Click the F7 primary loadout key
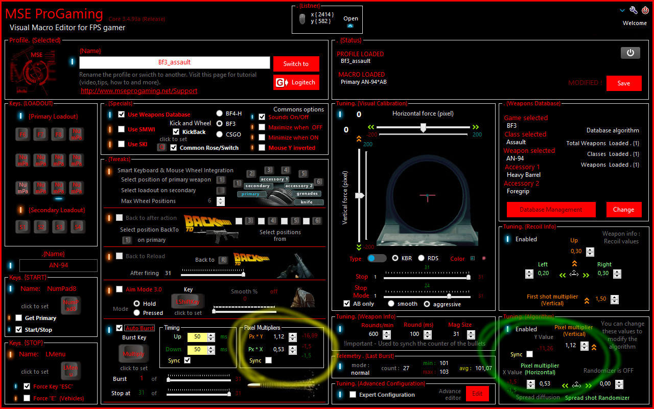This screenshot has width=654, height=409. pyautogui.click(x=41, y=134)
